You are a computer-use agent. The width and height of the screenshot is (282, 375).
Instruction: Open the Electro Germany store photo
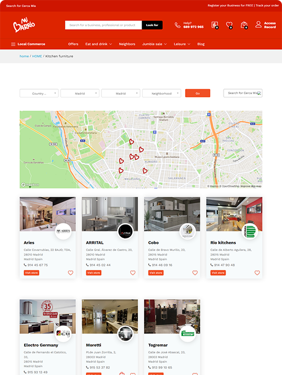48,317
